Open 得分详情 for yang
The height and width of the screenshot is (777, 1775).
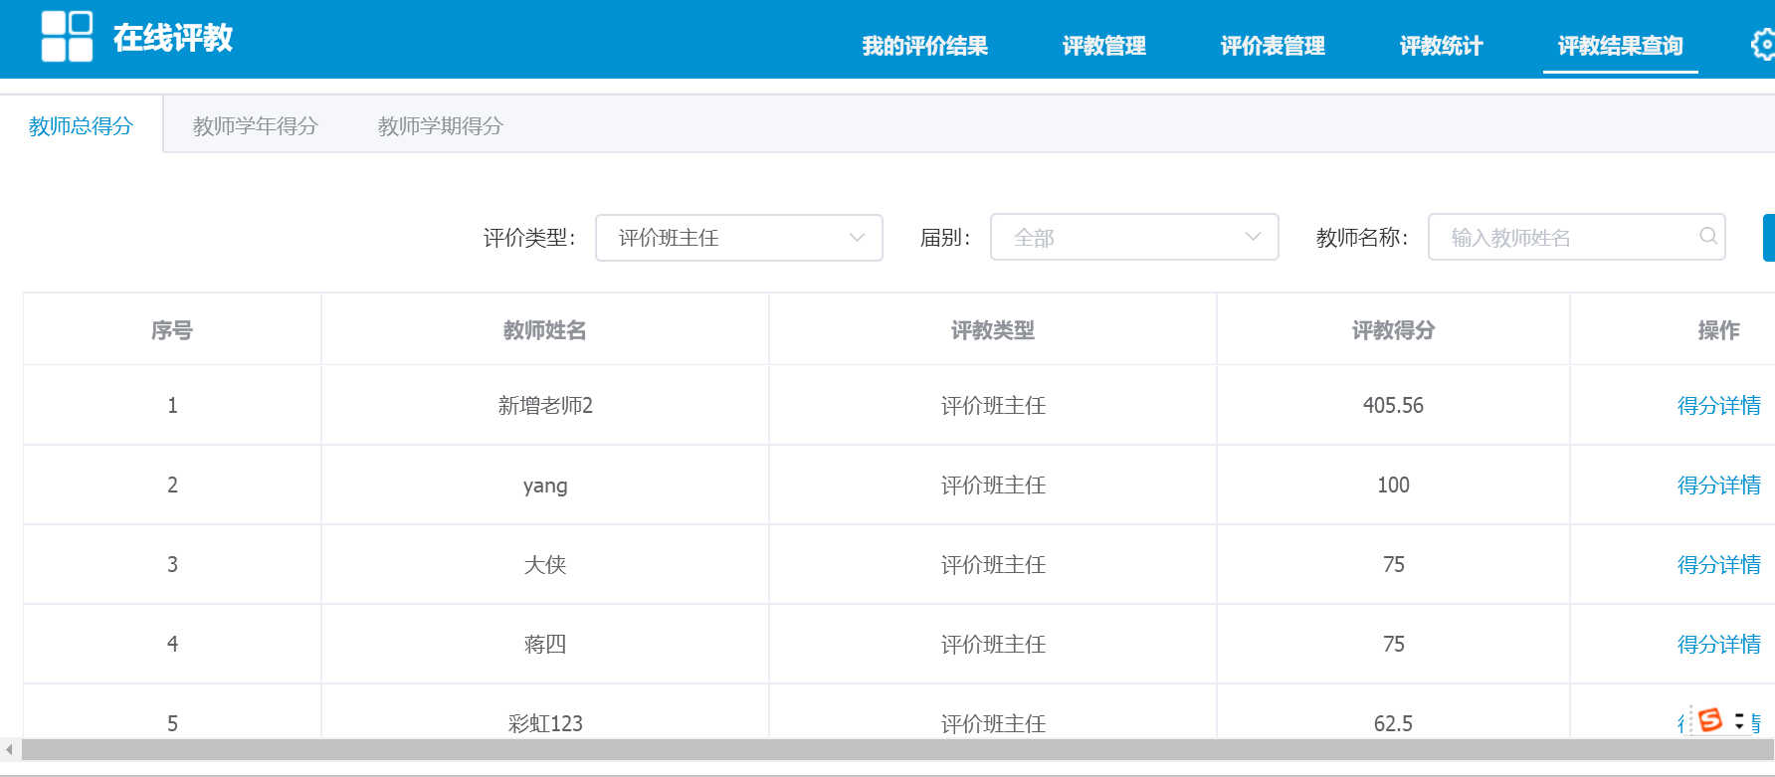tap(1718, 485)
